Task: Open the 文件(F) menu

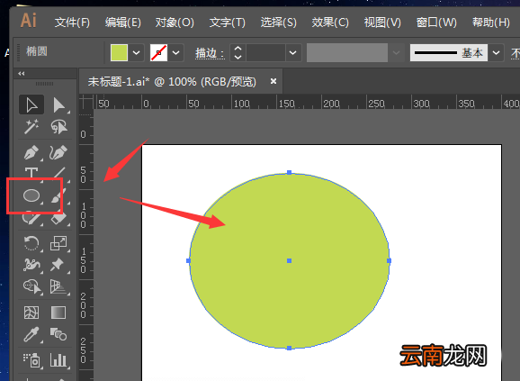Action: coord(72,23)
